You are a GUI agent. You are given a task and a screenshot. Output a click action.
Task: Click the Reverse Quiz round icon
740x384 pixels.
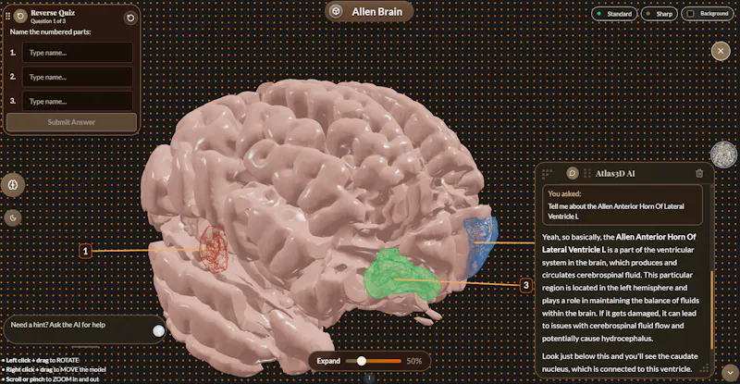20,16
